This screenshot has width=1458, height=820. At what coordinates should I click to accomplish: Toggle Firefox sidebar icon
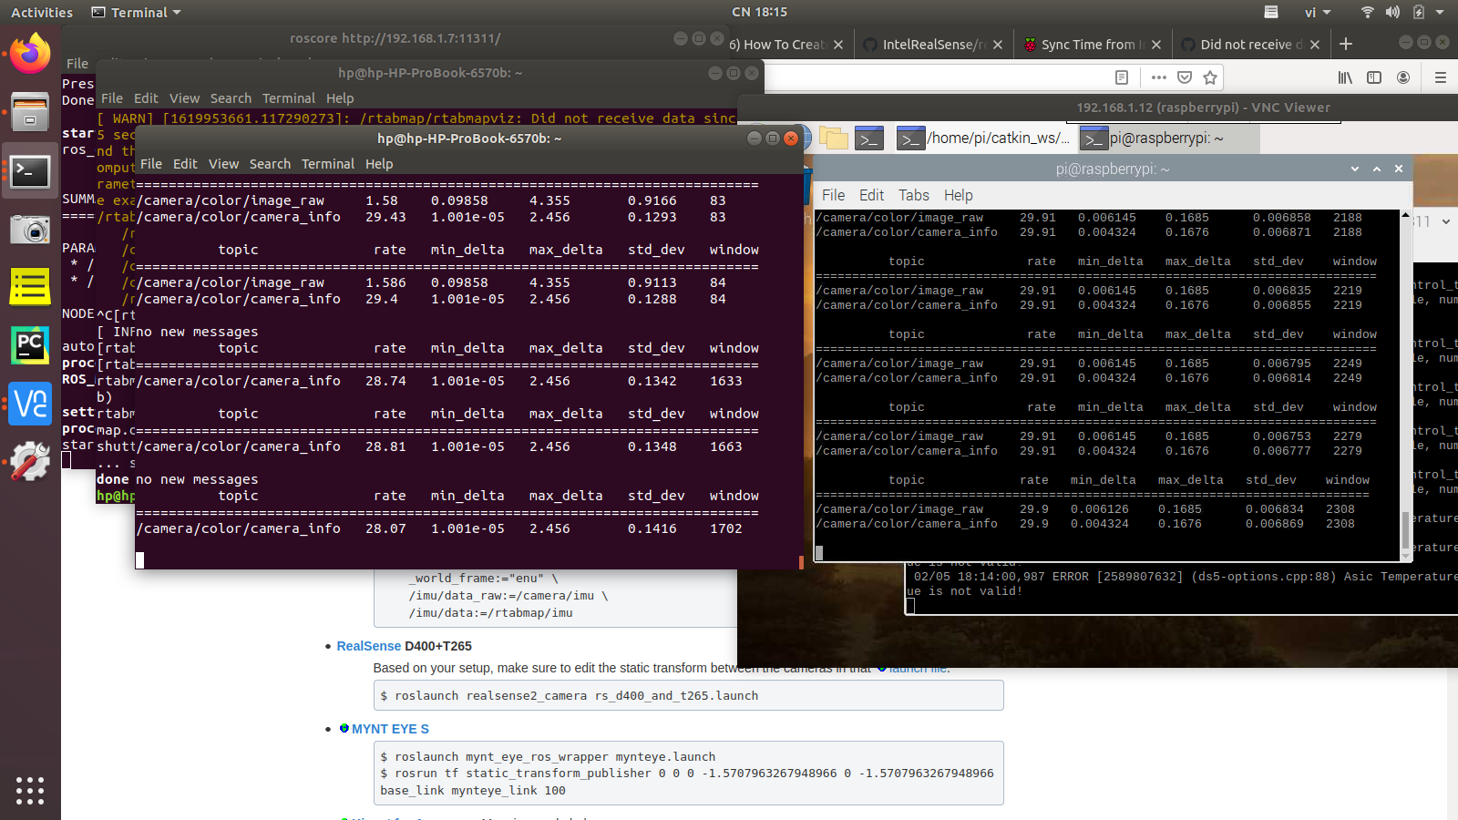pos(1374,77)
